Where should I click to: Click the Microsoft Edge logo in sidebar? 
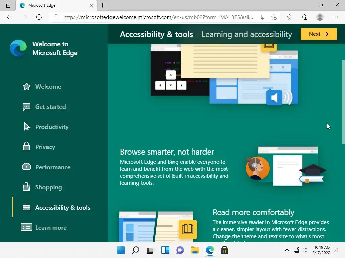(18, 48)
